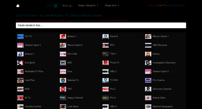Open the Look Sport channel name link

click(73, 107)
